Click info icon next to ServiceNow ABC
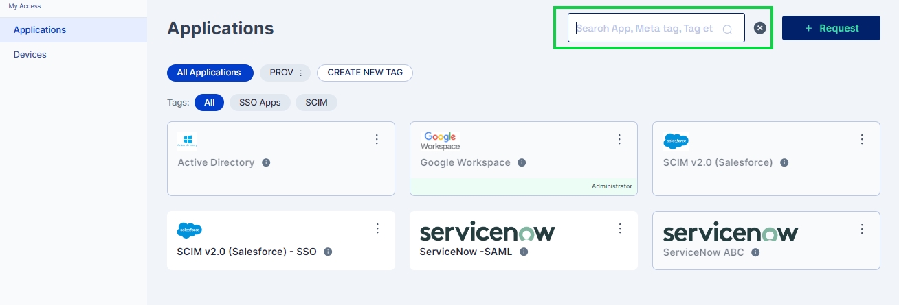This screenshot has height=305, width=899. coord(755,252)
